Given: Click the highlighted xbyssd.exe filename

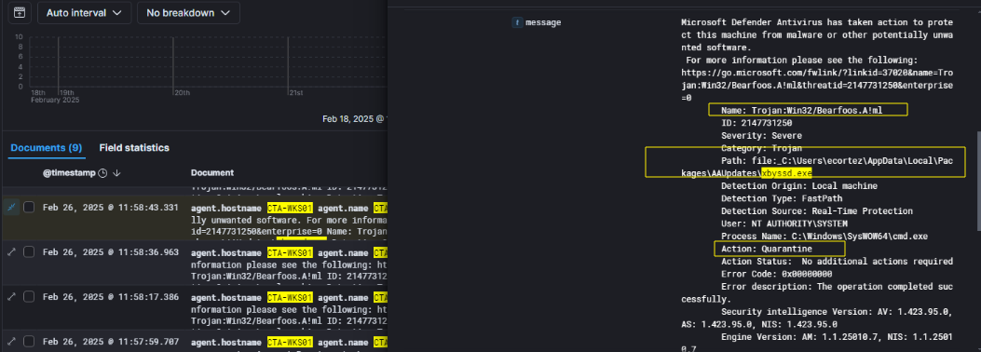Looking at the screenshot, I should tap(786, 173).
